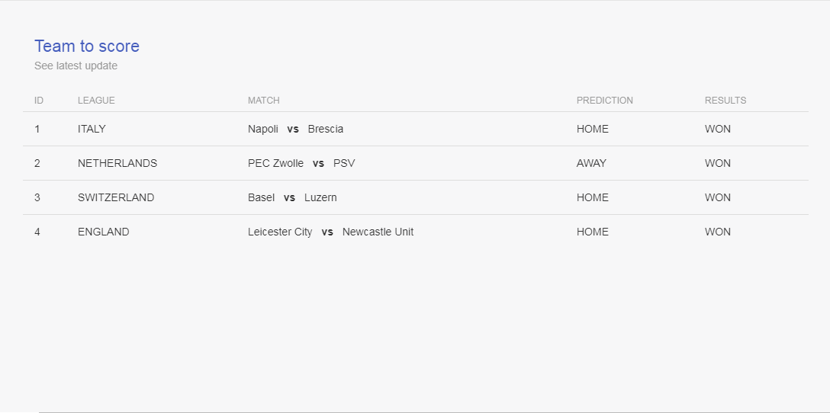Click the "Team to score" heading
Viewport: 830px width, 413px height.
pyautogui.click(x=87, y=46)
